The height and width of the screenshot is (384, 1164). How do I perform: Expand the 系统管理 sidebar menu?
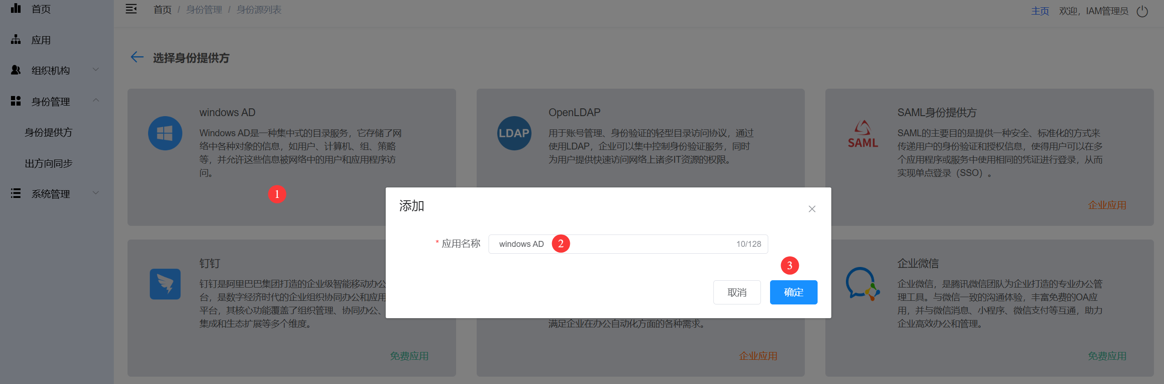[x=55, y=194]
